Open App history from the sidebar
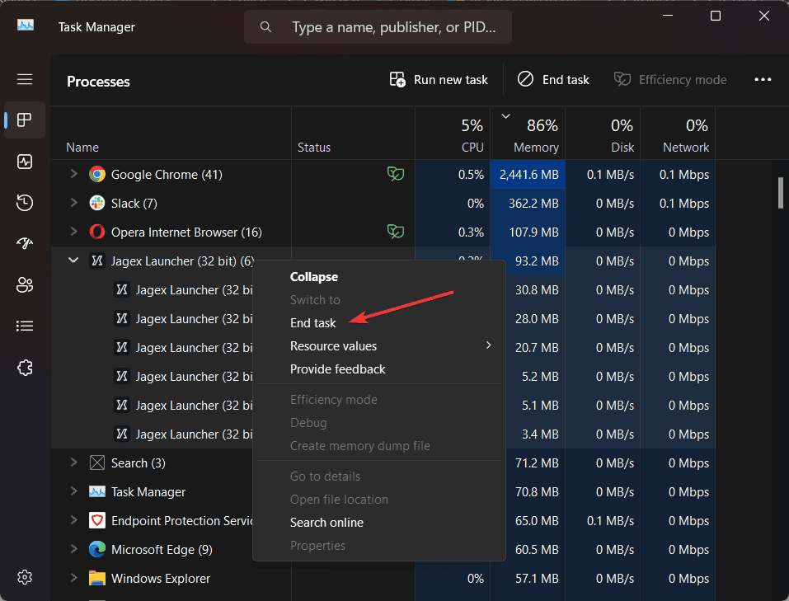 point(25,202)
